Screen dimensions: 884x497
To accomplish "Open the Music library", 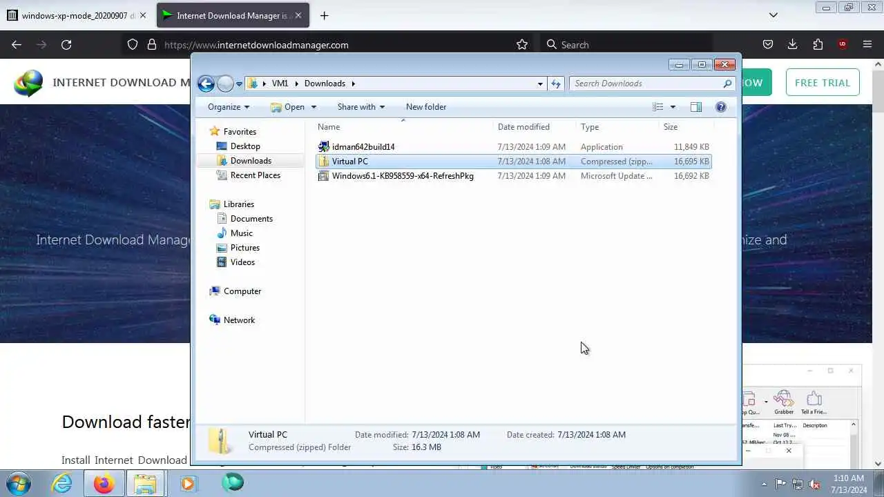I will pyautogui.click(x=242, y=233).
